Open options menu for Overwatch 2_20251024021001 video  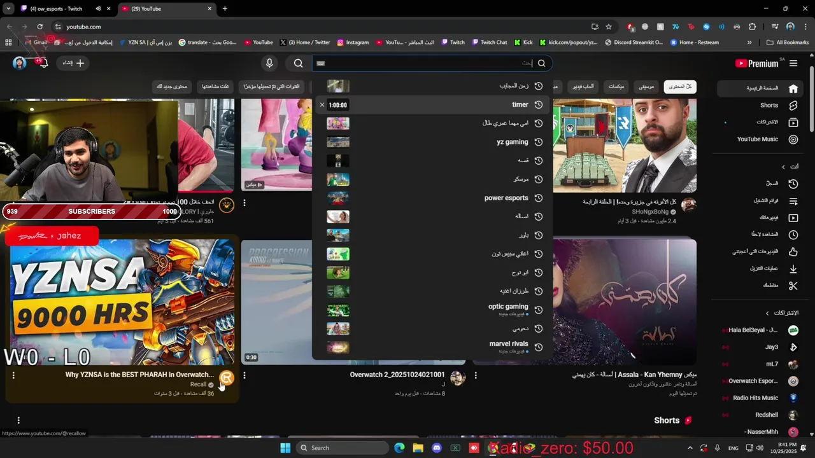[x=244, y=375]
